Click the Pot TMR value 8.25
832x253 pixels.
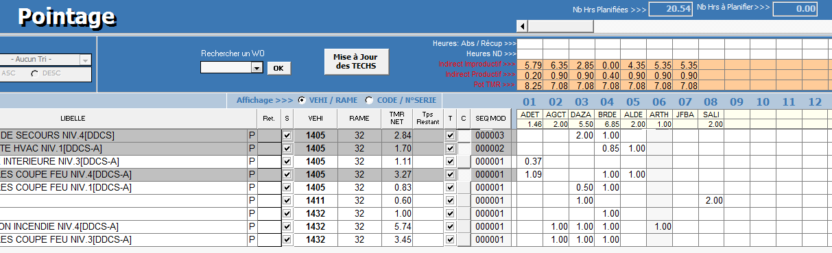530,85
